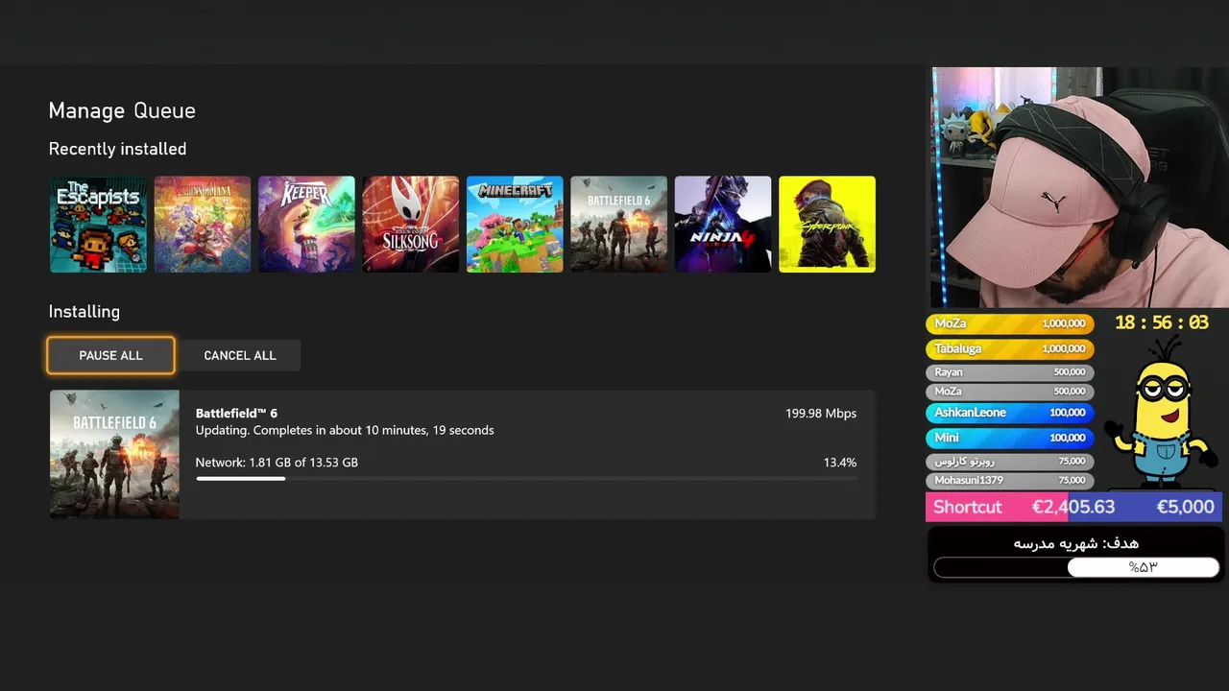Click the AshkanLeone 100,000 leaderboard bar
This screenshot has height=691, width=1229.
[x=1010, y=412]
